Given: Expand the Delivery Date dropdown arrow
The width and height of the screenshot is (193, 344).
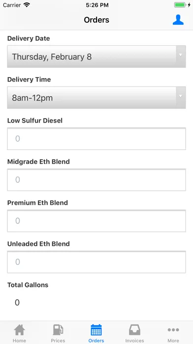Looking at the screenshot, I should pyautogui.click(x=181, y=55).
